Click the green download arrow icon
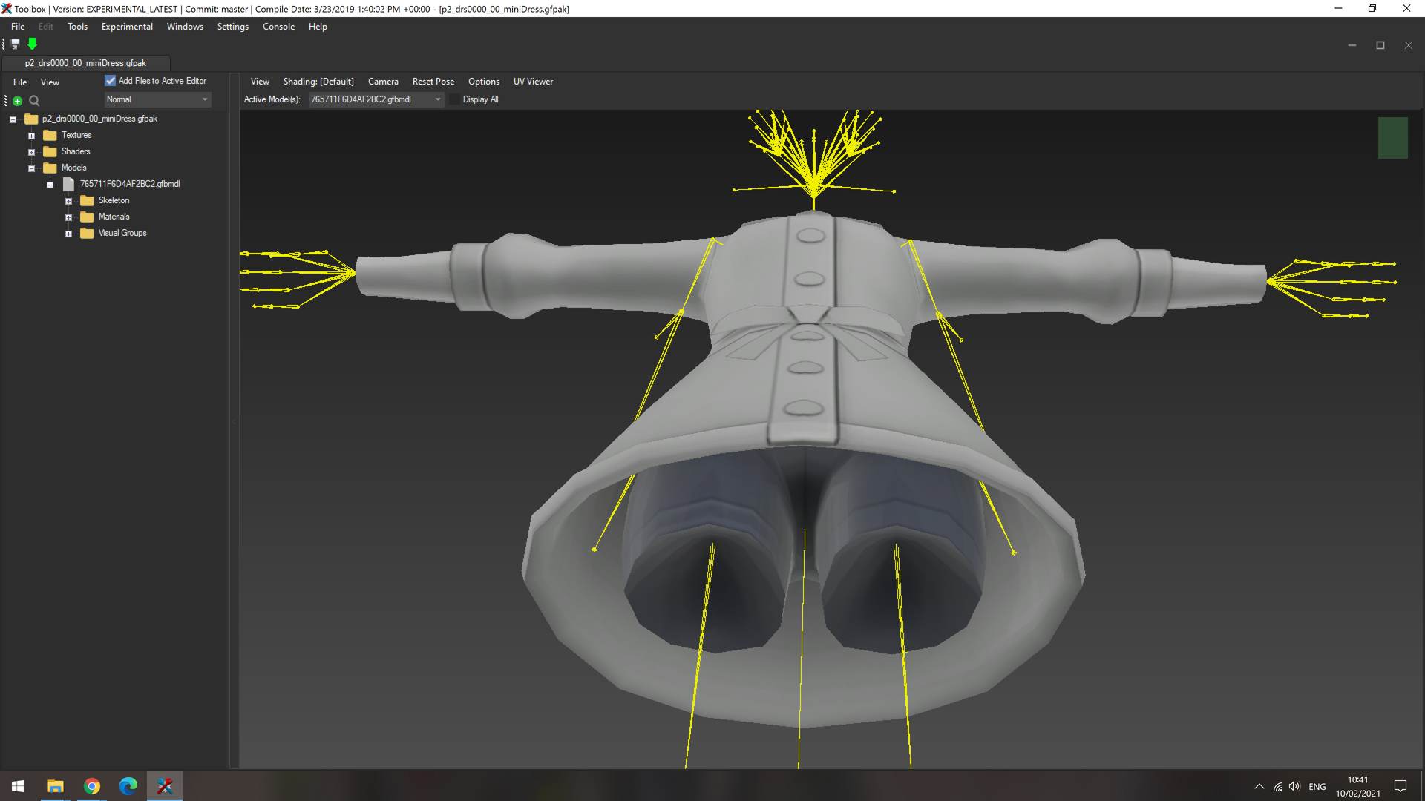 coord(32,44)
